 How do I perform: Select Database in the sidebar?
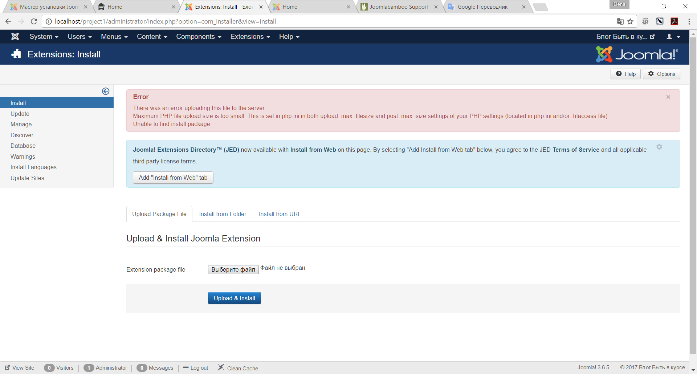pyautogui.click(x=23, y=146)
